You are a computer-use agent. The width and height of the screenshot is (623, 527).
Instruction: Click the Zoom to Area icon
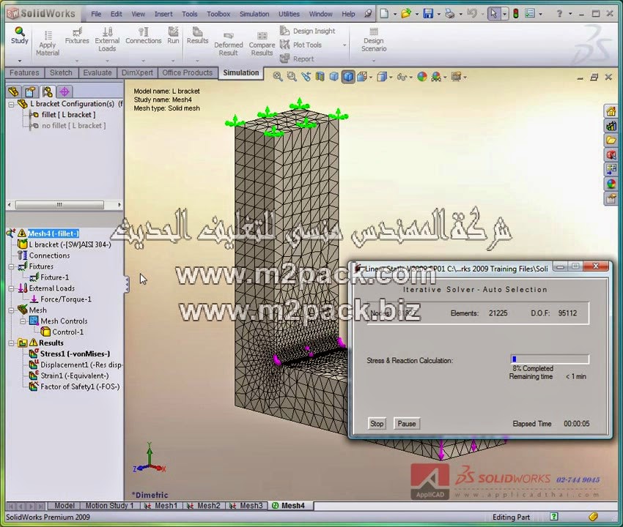pyautogui.click(x=292, y=77)
